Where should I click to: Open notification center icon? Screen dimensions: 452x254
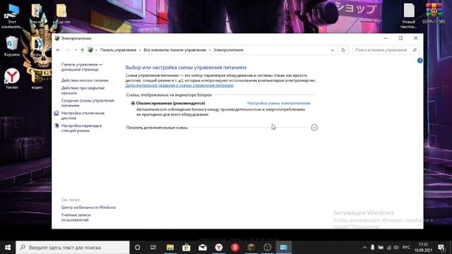point(441,248)
